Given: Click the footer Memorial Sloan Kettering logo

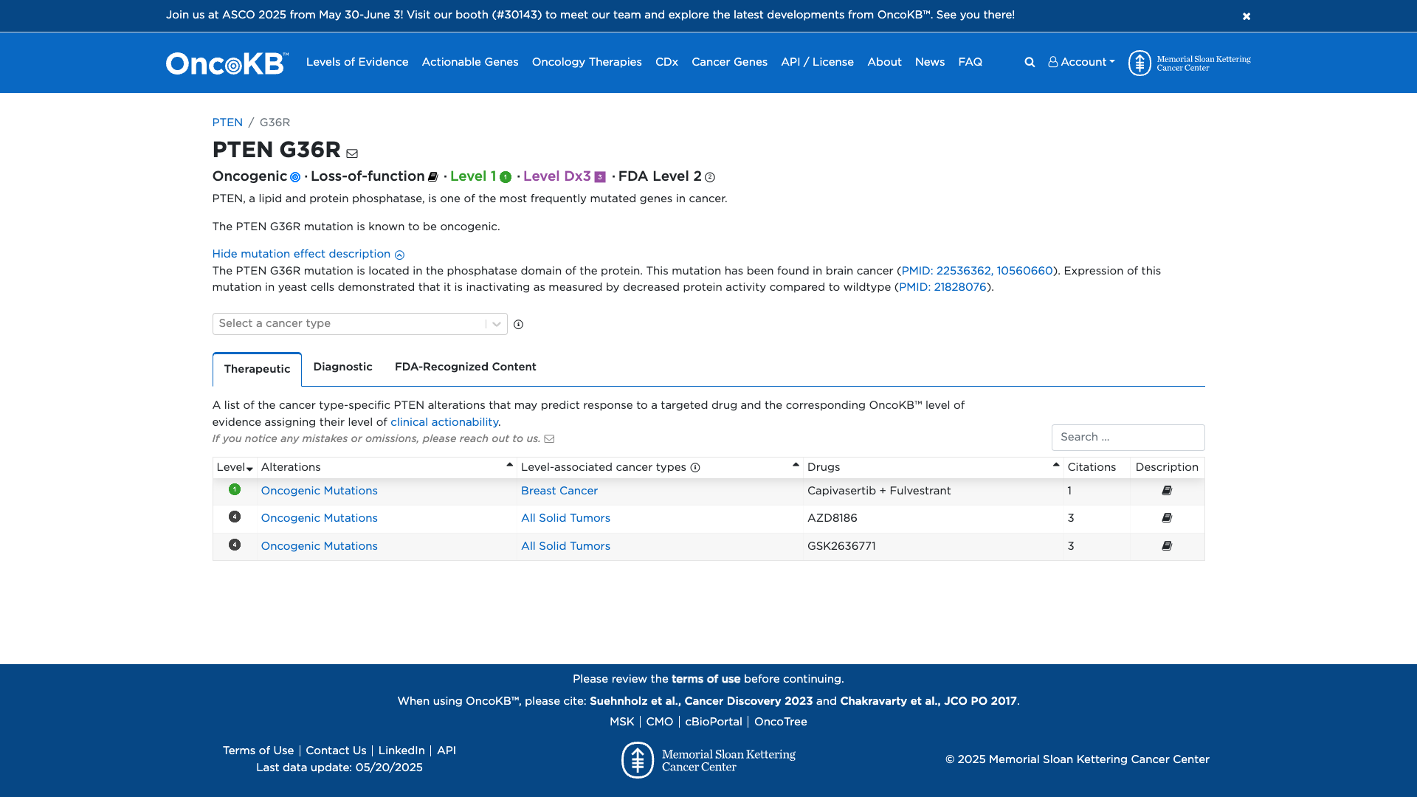Looking at the screenshot, I should 708,760.
